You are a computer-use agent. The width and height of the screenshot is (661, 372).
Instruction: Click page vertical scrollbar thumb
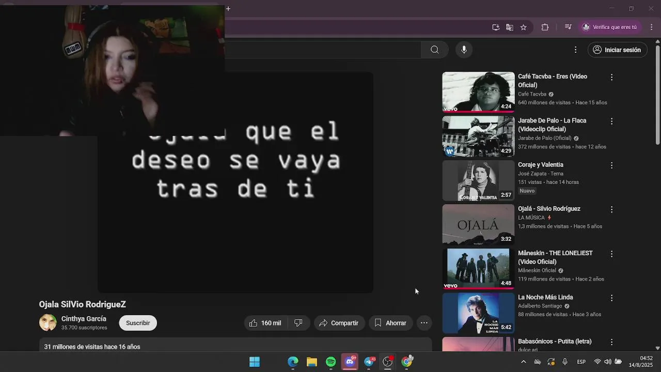pos(657,95)
